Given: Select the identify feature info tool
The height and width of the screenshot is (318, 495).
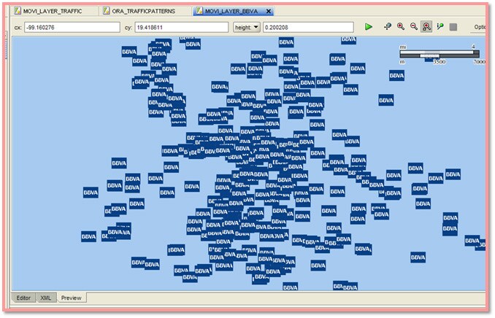Looking at the screenshot, I should [440, 27].
